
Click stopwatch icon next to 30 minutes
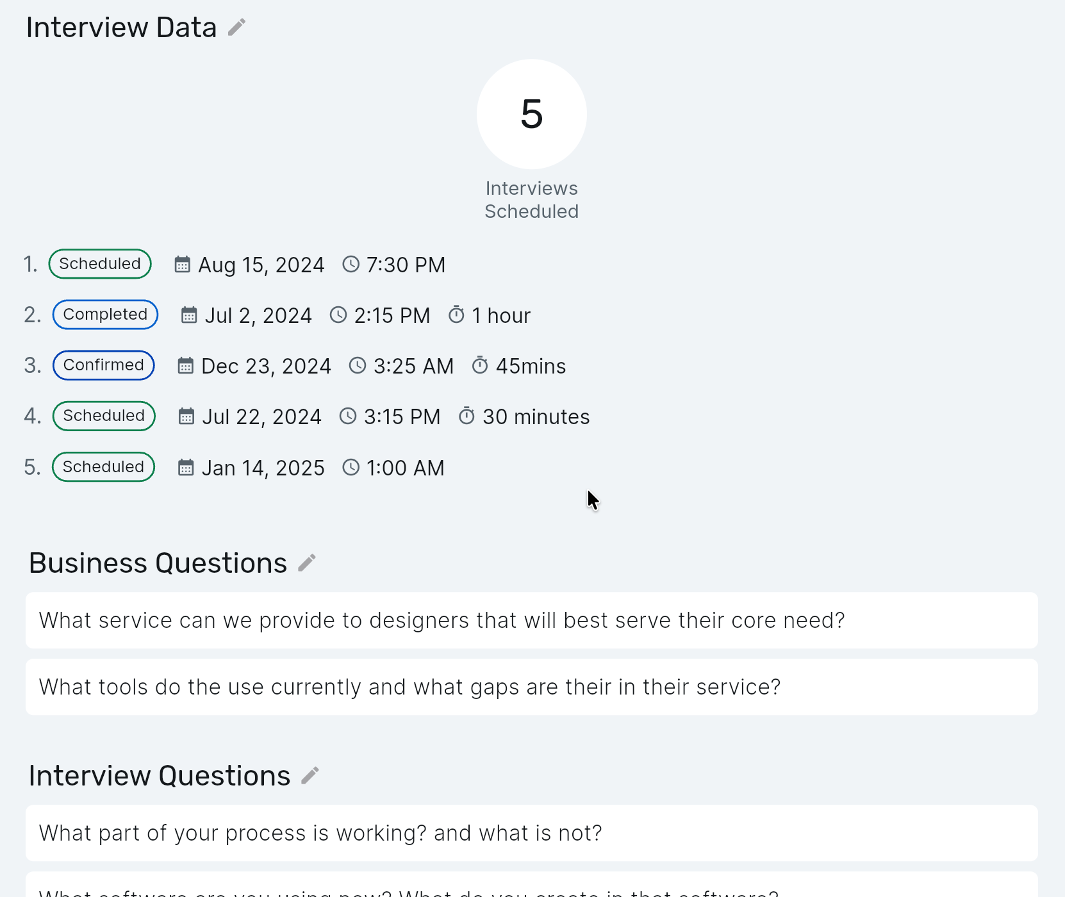[467, 416]
